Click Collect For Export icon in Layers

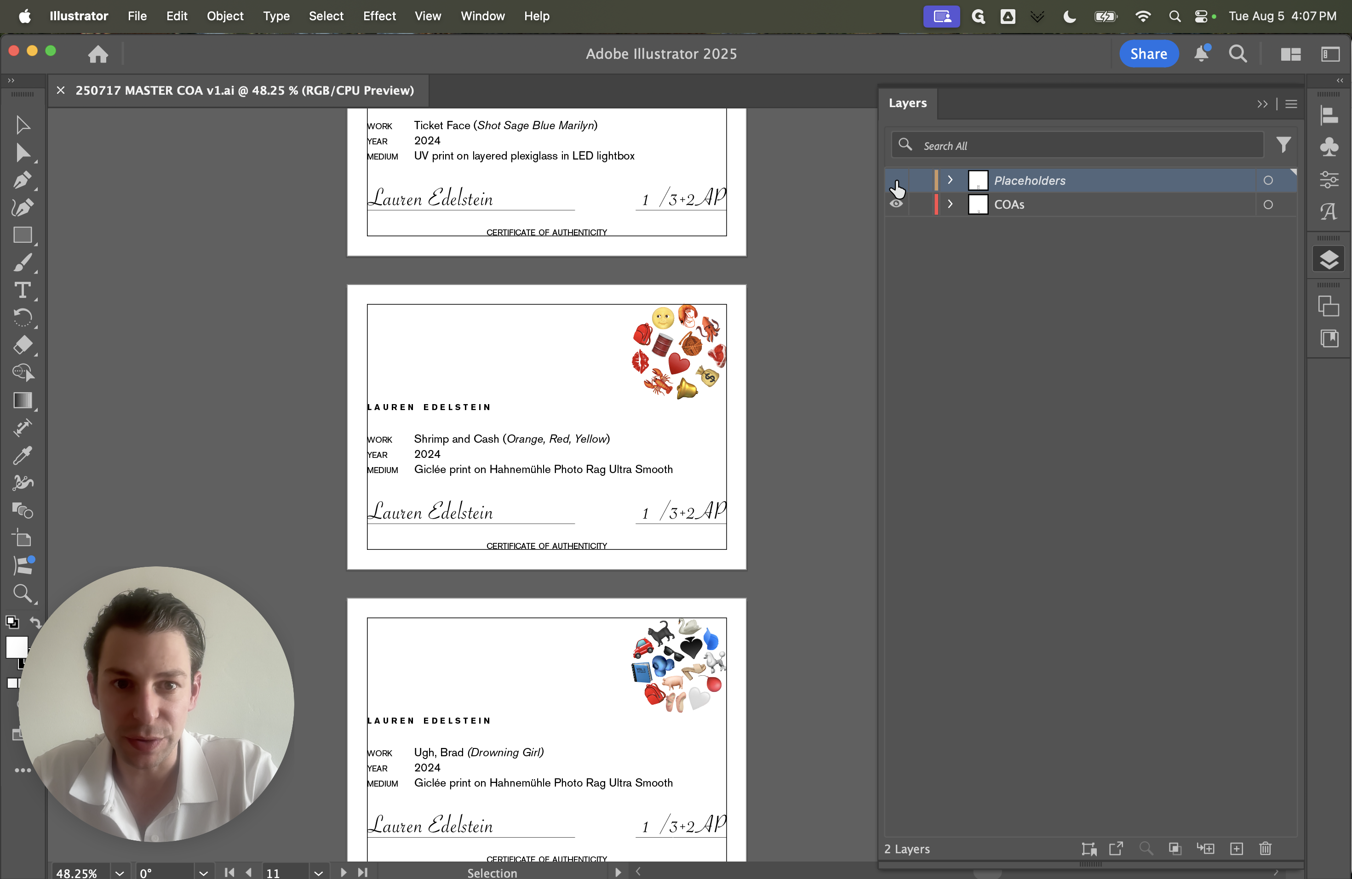[1116, 848]
